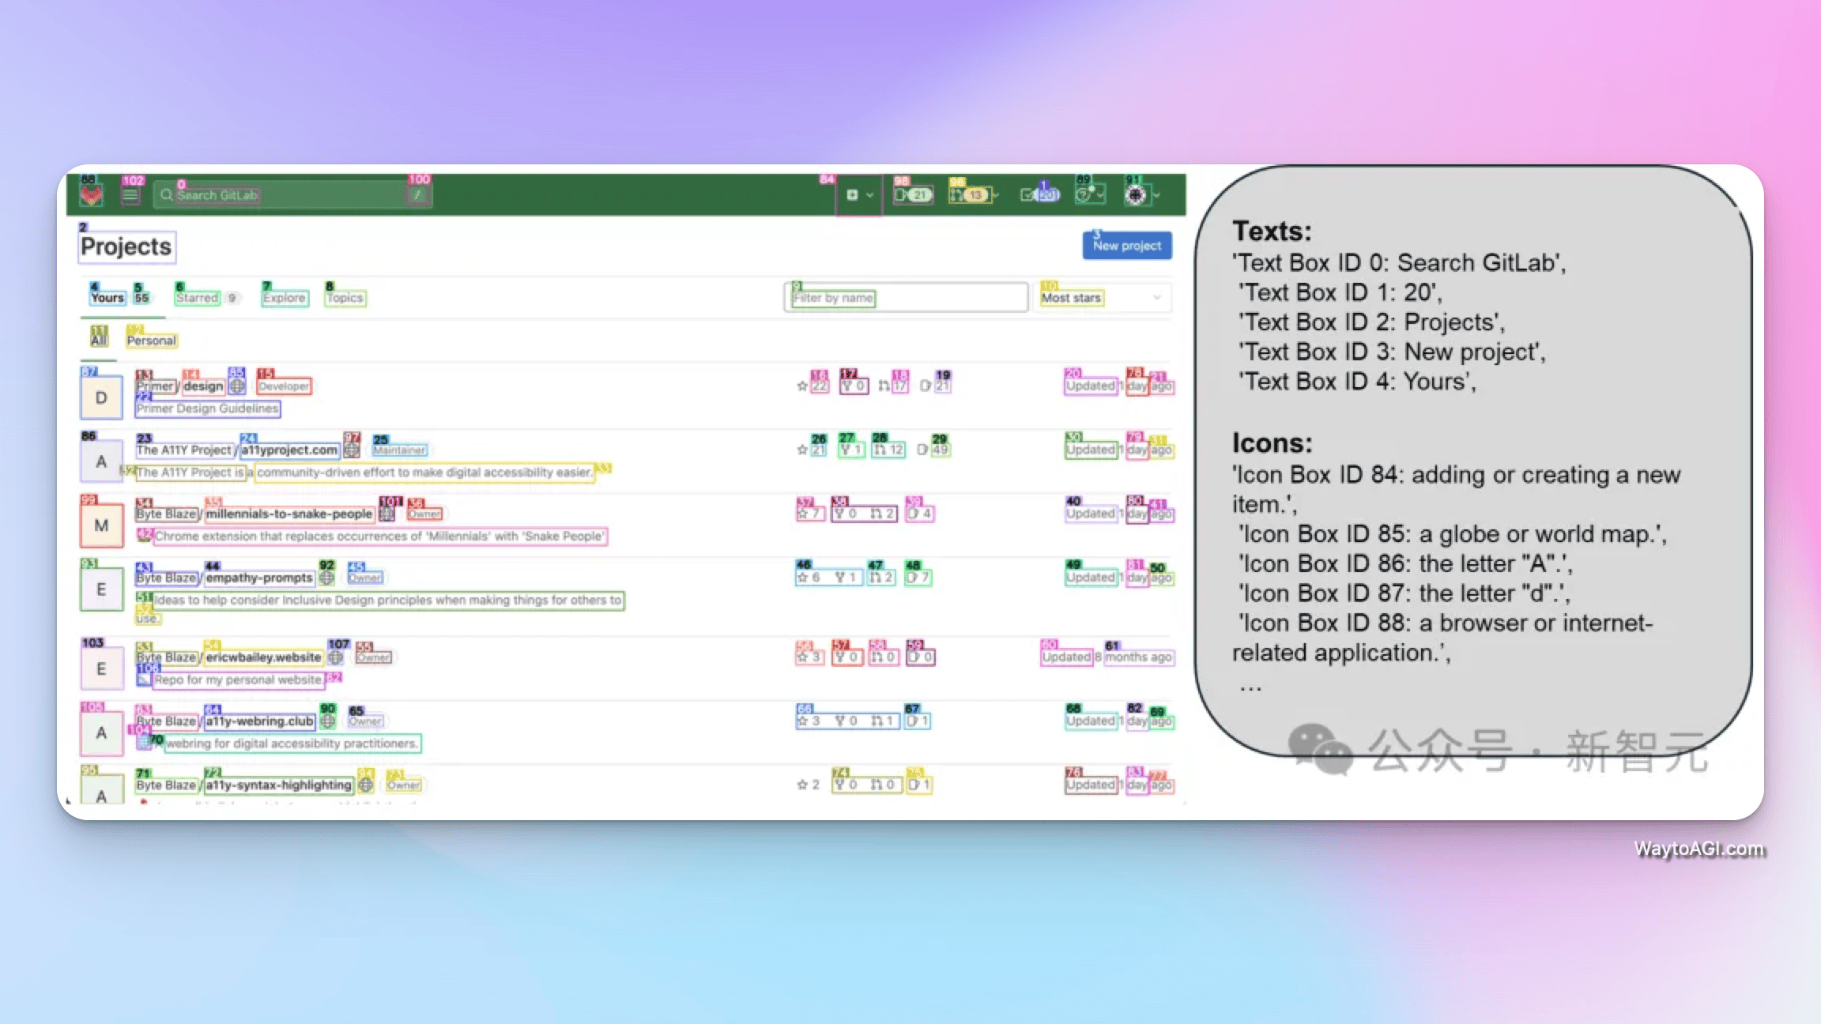Switch to the Starred tab
Screen dimensions: 1821x1024
click(x=197, y=298)
